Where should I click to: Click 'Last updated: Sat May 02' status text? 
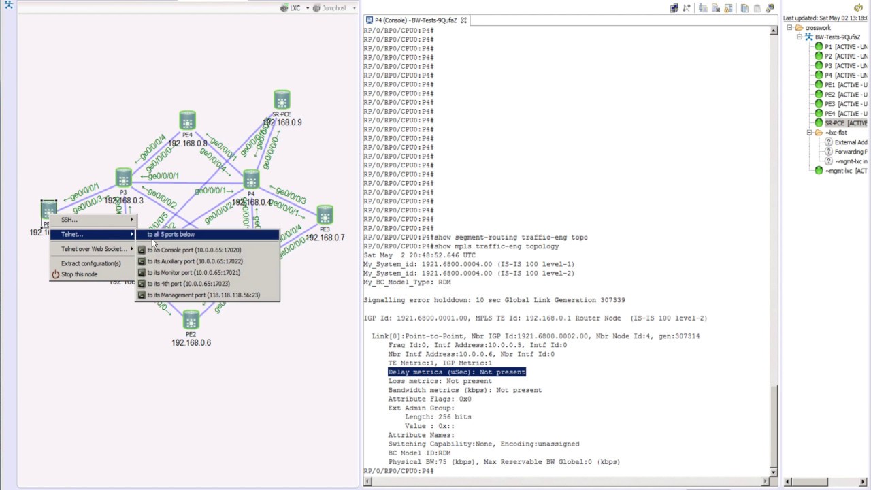click(826, 18)
